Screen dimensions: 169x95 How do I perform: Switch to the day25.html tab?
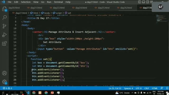(x=102, y=8)
